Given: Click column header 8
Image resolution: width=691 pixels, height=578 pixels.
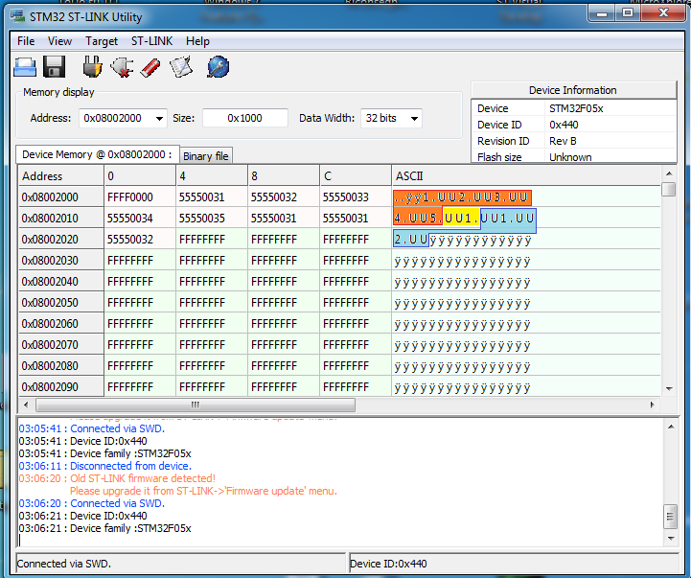Looking at the screenshot, I should (x=284, y=176).
